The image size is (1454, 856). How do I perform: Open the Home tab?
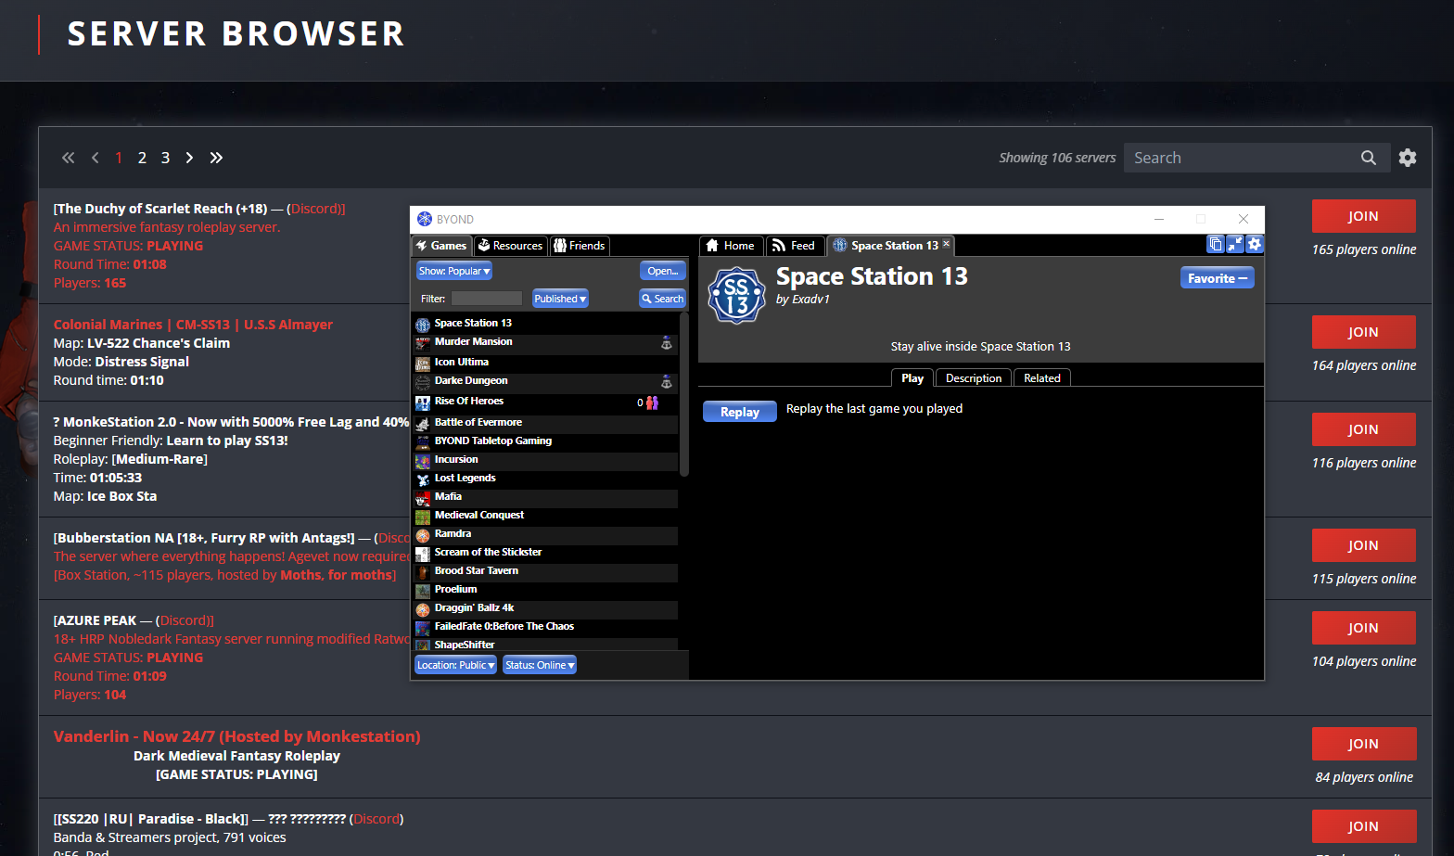pyautogui.click(x=731, y=246)
